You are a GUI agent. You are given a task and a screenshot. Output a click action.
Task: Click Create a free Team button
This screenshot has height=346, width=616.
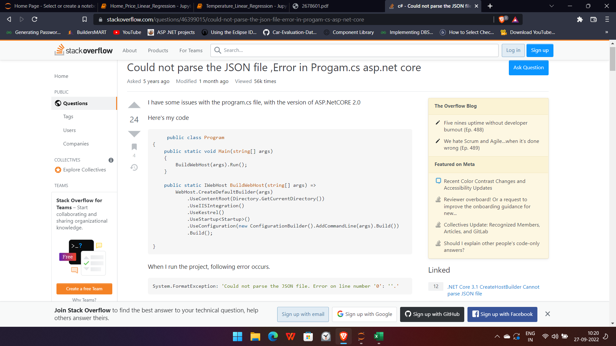click(x=84, y=289)
